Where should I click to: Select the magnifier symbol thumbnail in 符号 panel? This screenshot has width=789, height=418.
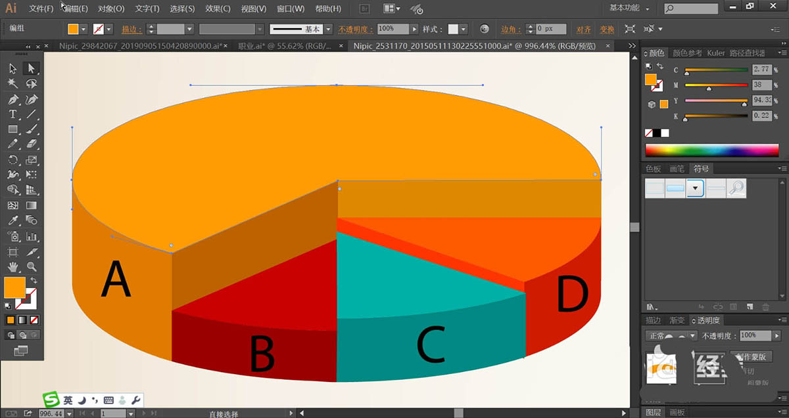tap(736, 188)
